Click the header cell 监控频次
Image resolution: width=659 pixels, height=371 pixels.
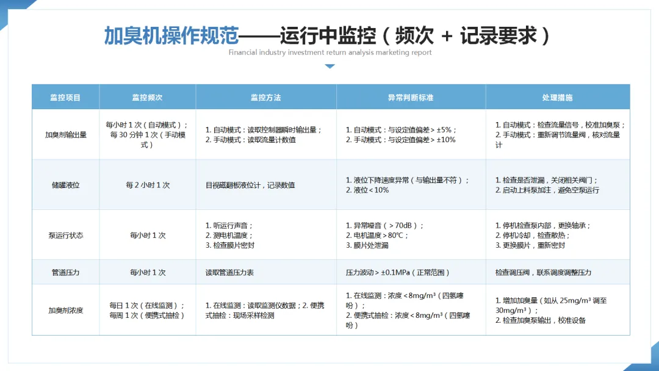[147, 98]
